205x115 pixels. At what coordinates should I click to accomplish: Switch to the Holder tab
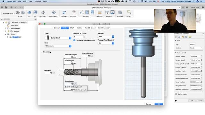coord(79,28)
